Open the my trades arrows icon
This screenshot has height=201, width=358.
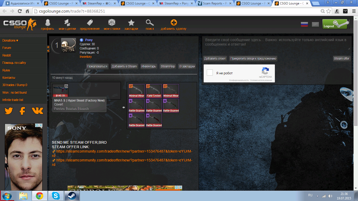(67, 23)
